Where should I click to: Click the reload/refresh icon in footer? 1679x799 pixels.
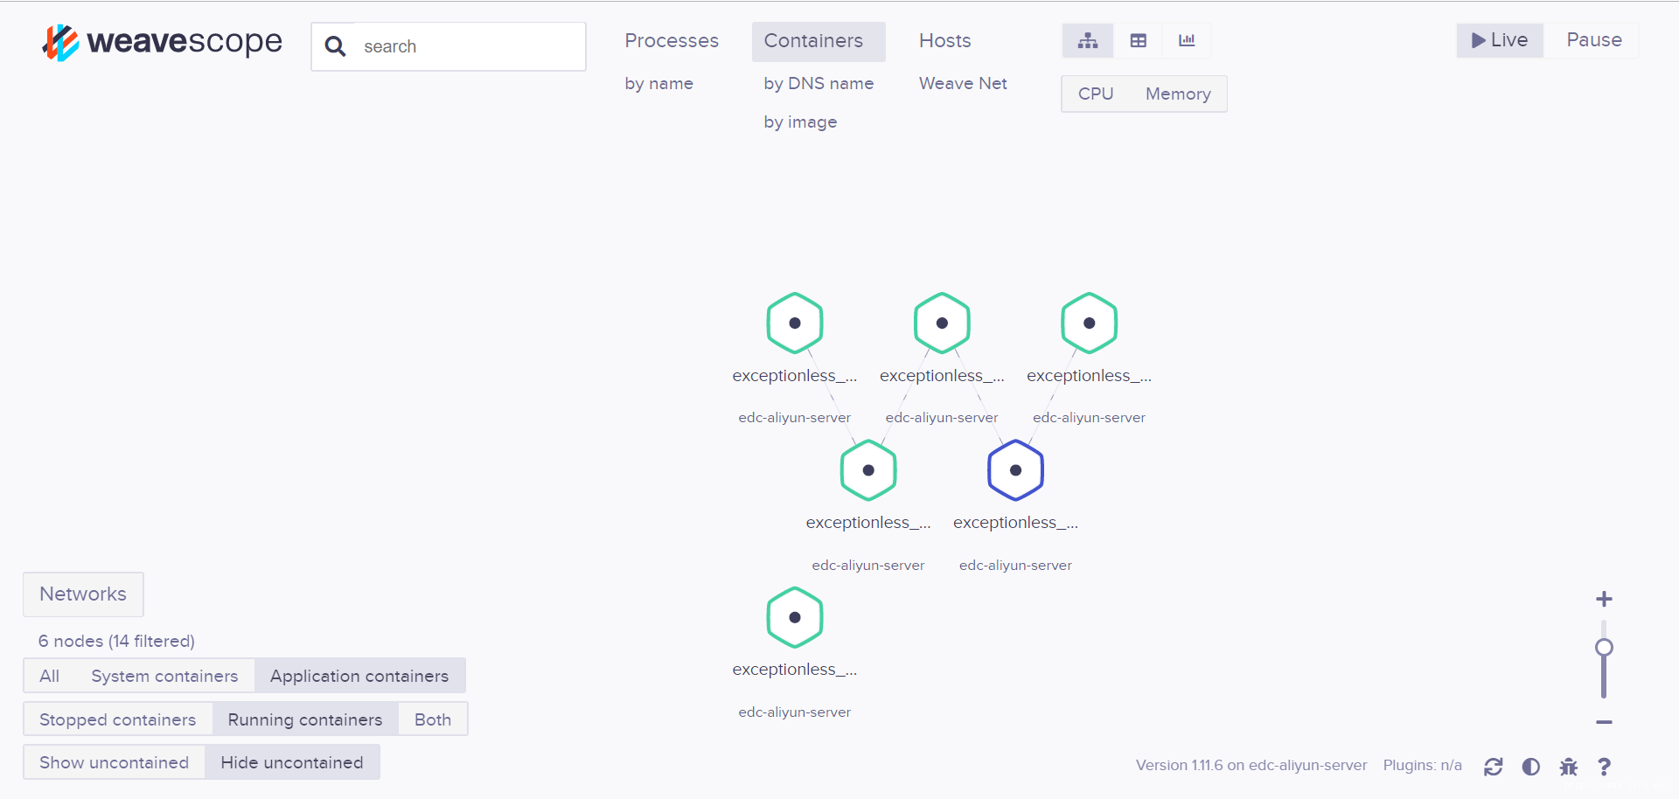1493,767
